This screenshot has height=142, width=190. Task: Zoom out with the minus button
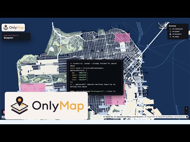[186, 112]
